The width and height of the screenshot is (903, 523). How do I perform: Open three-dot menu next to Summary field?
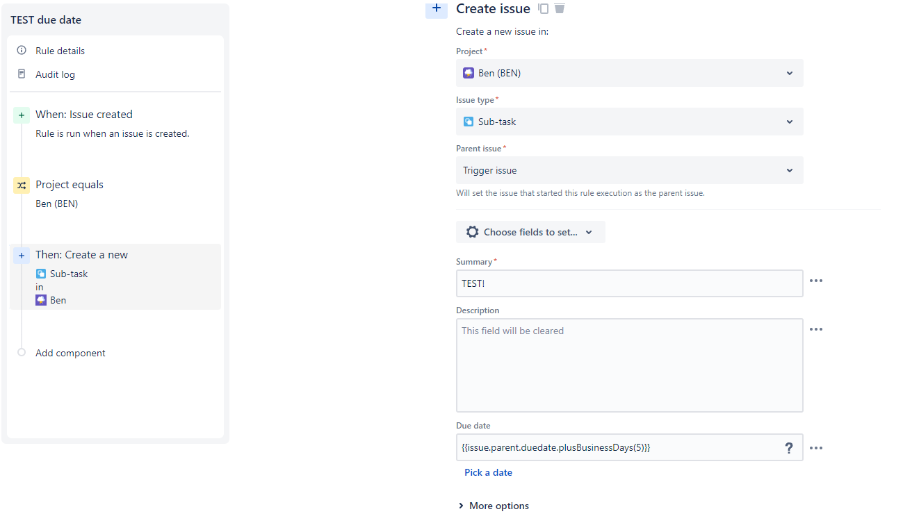point(816,281)
